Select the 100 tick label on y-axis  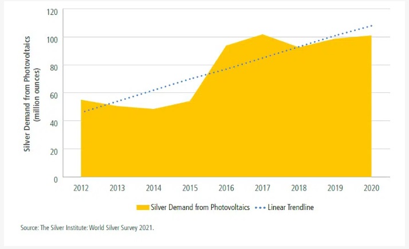pyautogui.click(x=53, y=38)
